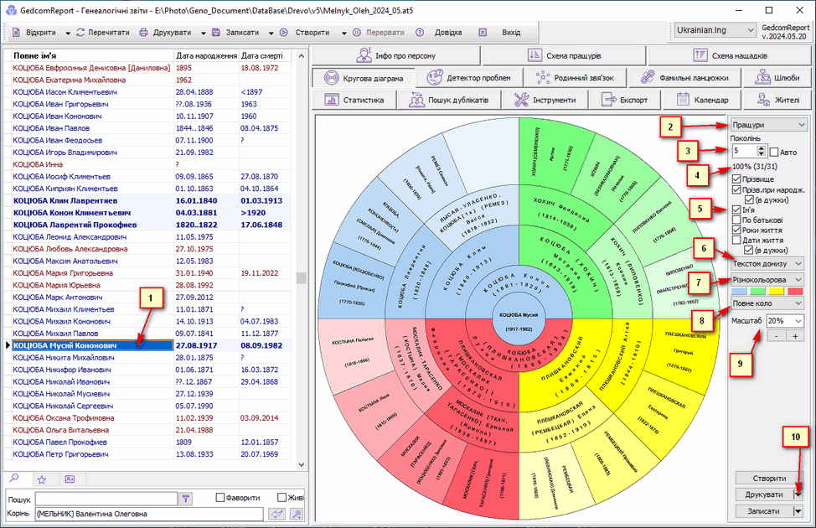This screenshot has height=528, width=816.
Task: Click the Вихід exit toolbar icon
Action: click(483, 33)
